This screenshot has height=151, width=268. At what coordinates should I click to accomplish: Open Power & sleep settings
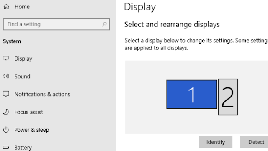32,130
